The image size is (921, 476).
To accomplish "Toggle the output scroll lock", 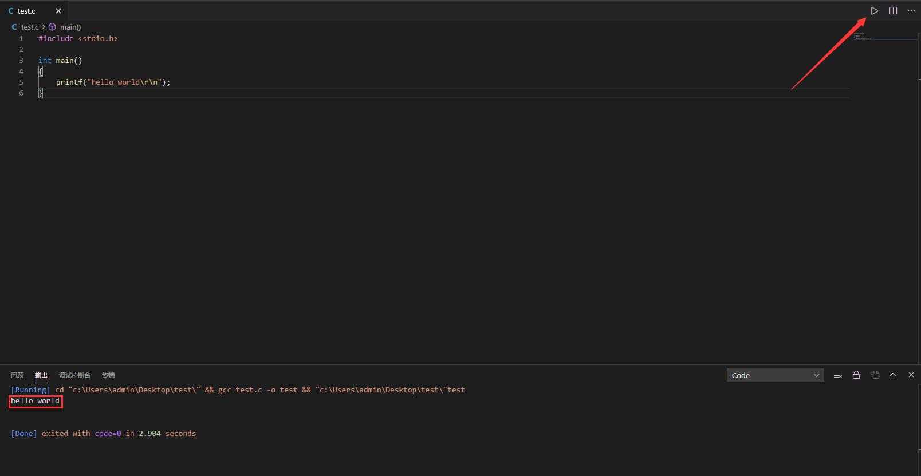I will (856, 375).
